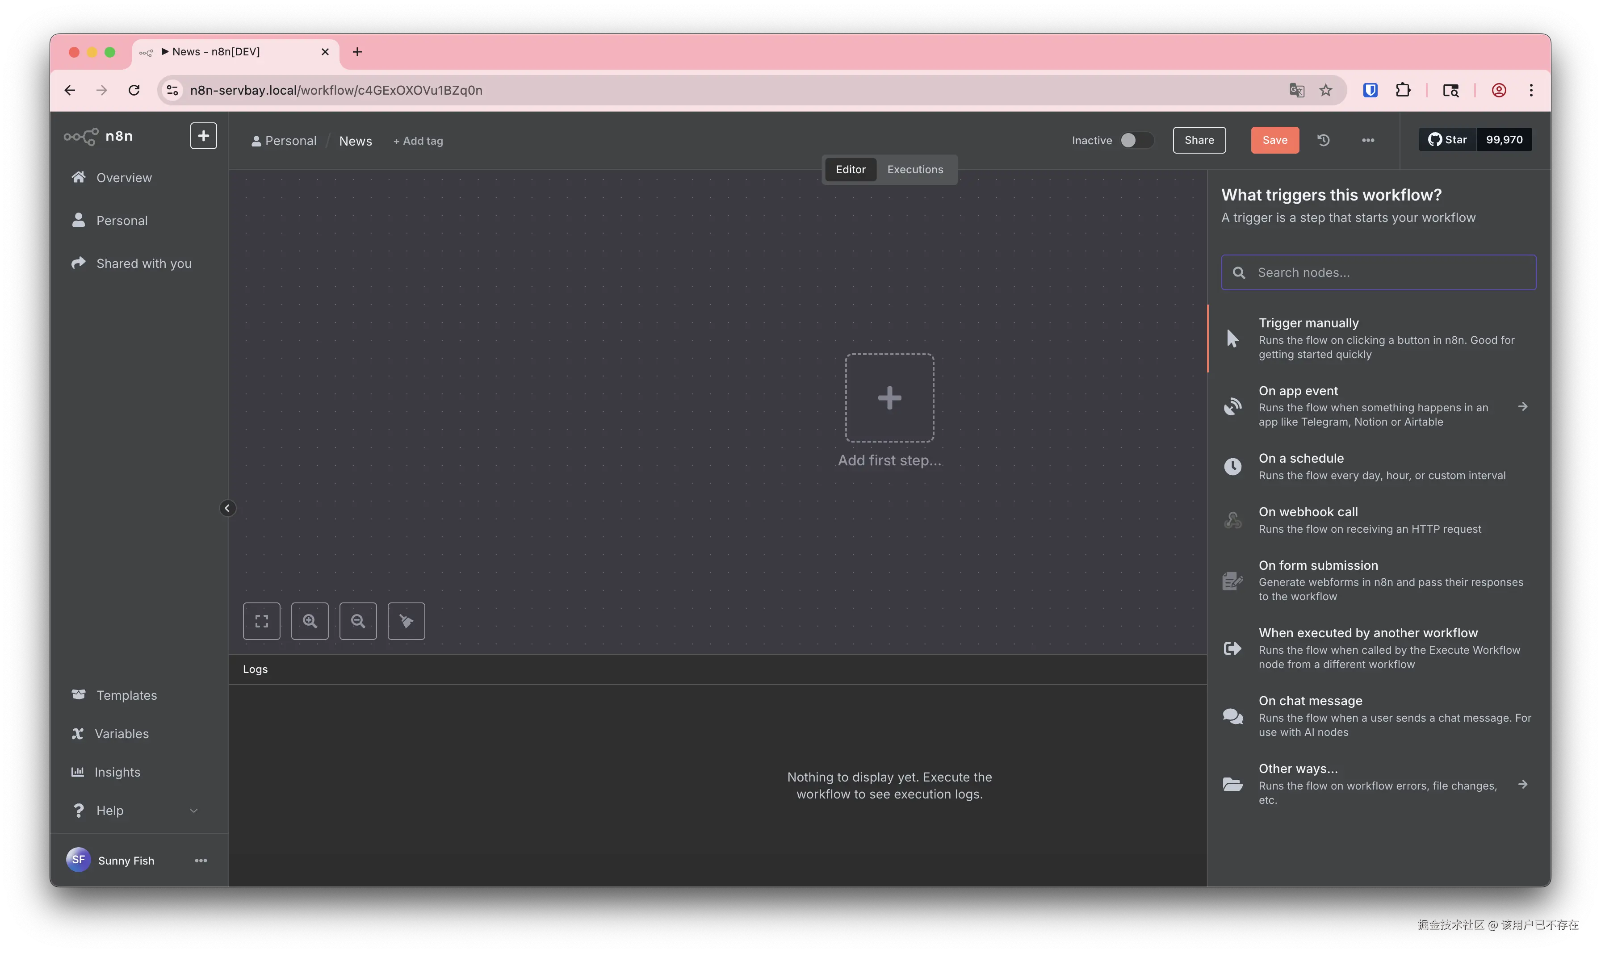Click the bookmark star in address bar

[1325, 91]
